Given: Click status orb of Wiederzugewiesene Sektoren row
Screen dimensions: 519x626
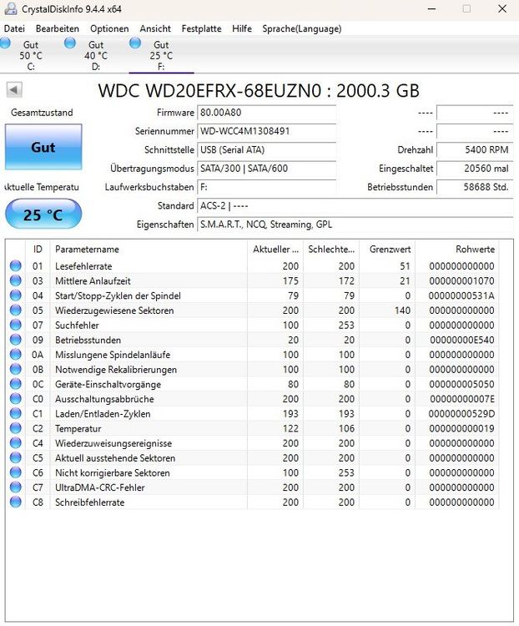Looking at the screenshot, I should coord(16,310).
